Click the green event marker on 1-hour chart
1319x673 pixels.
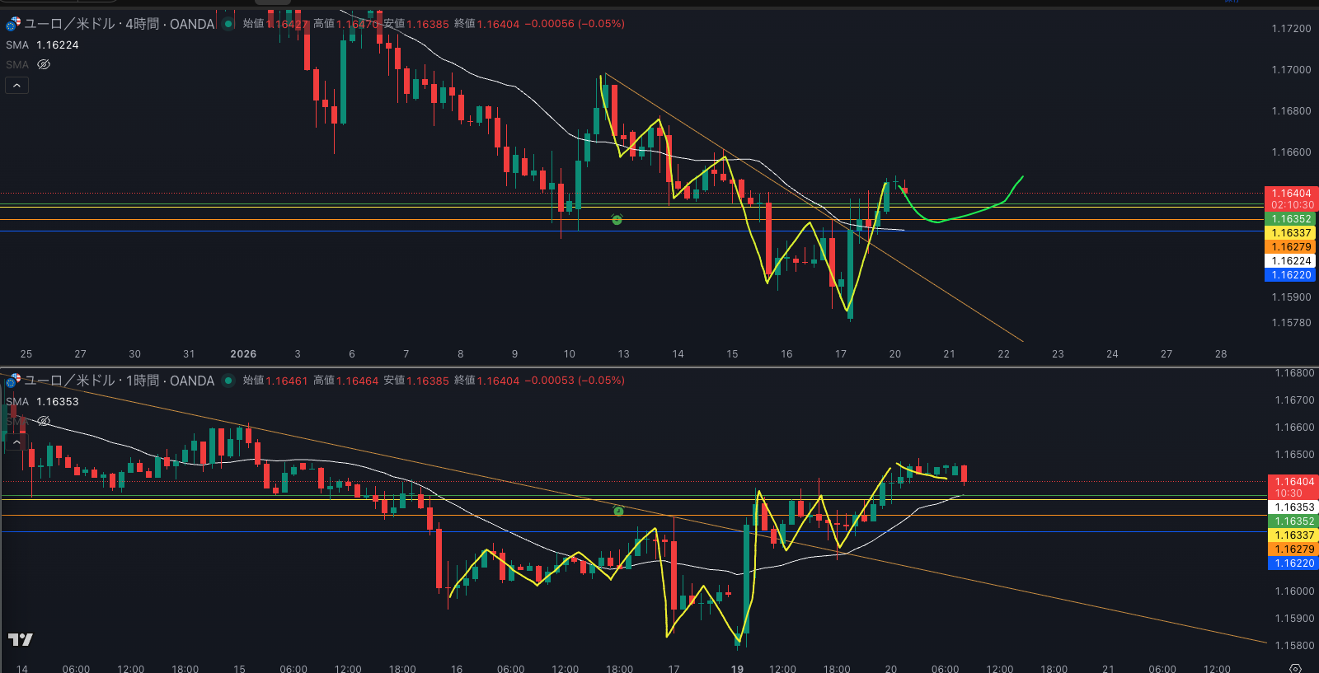click(618, 512)
